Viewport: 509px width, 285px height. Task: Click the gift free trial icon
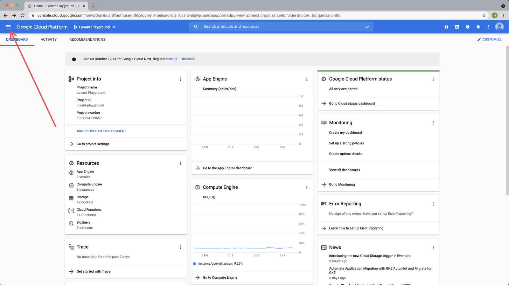[x=446, y=27]
